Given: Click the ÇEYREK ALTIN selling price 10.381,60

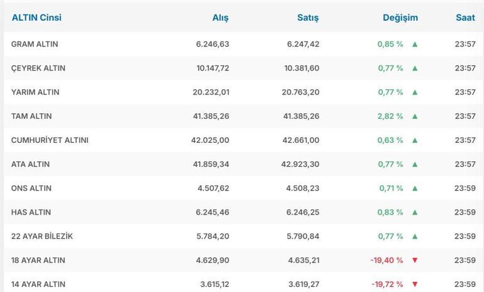Looking at the screenshot, I should tap(302, 68).
